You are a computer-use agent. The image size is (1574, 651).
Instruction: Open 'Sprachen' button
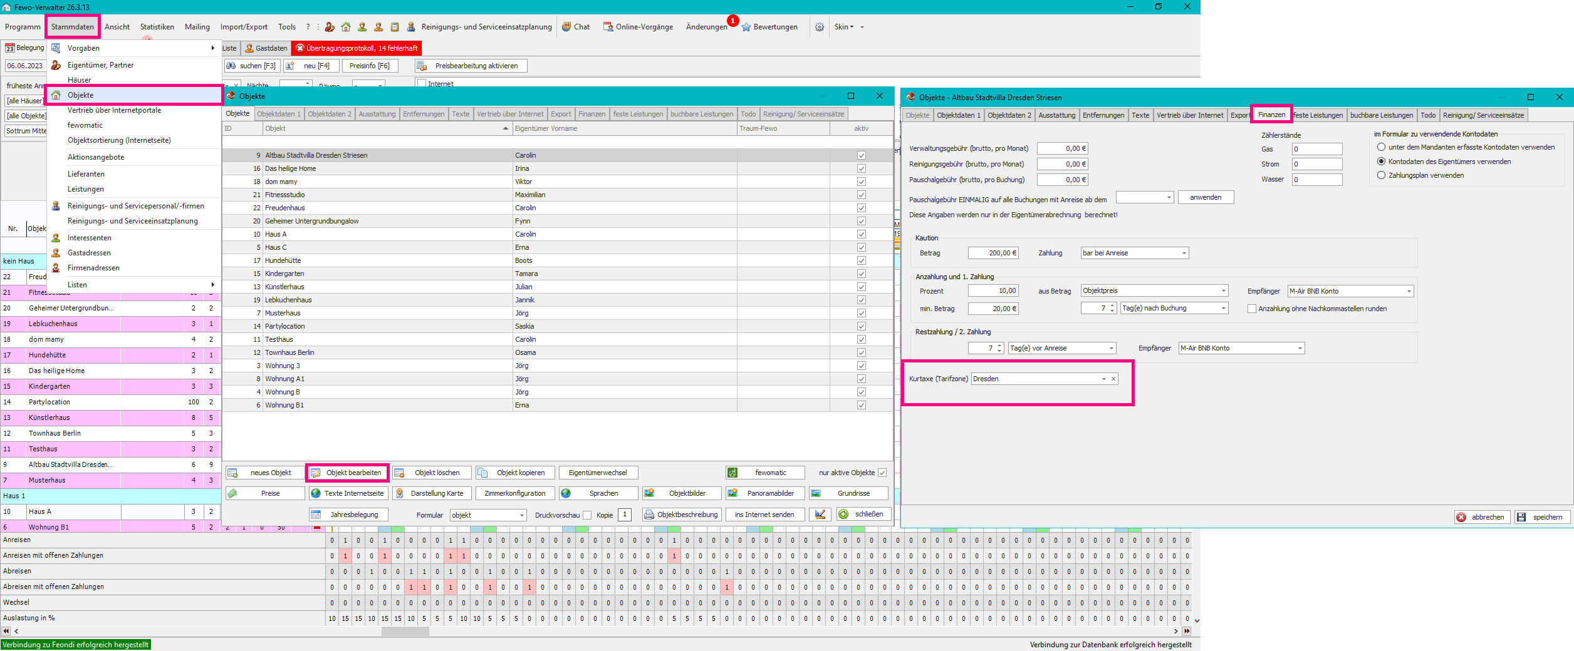[598, 493]
